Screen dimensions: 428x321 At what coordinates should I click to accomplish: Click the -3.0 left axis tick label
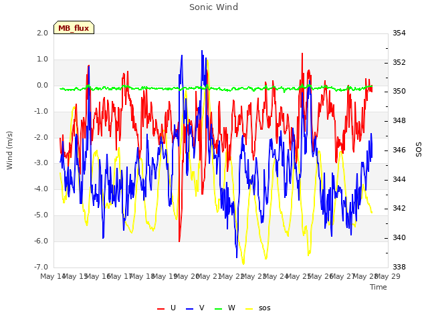point(41,163)
